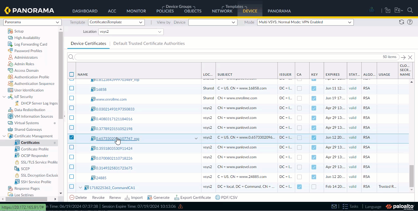Refresh the page with the refresh icon
Image resolution: width=418 pixels, height=211 pixels.
402,22
